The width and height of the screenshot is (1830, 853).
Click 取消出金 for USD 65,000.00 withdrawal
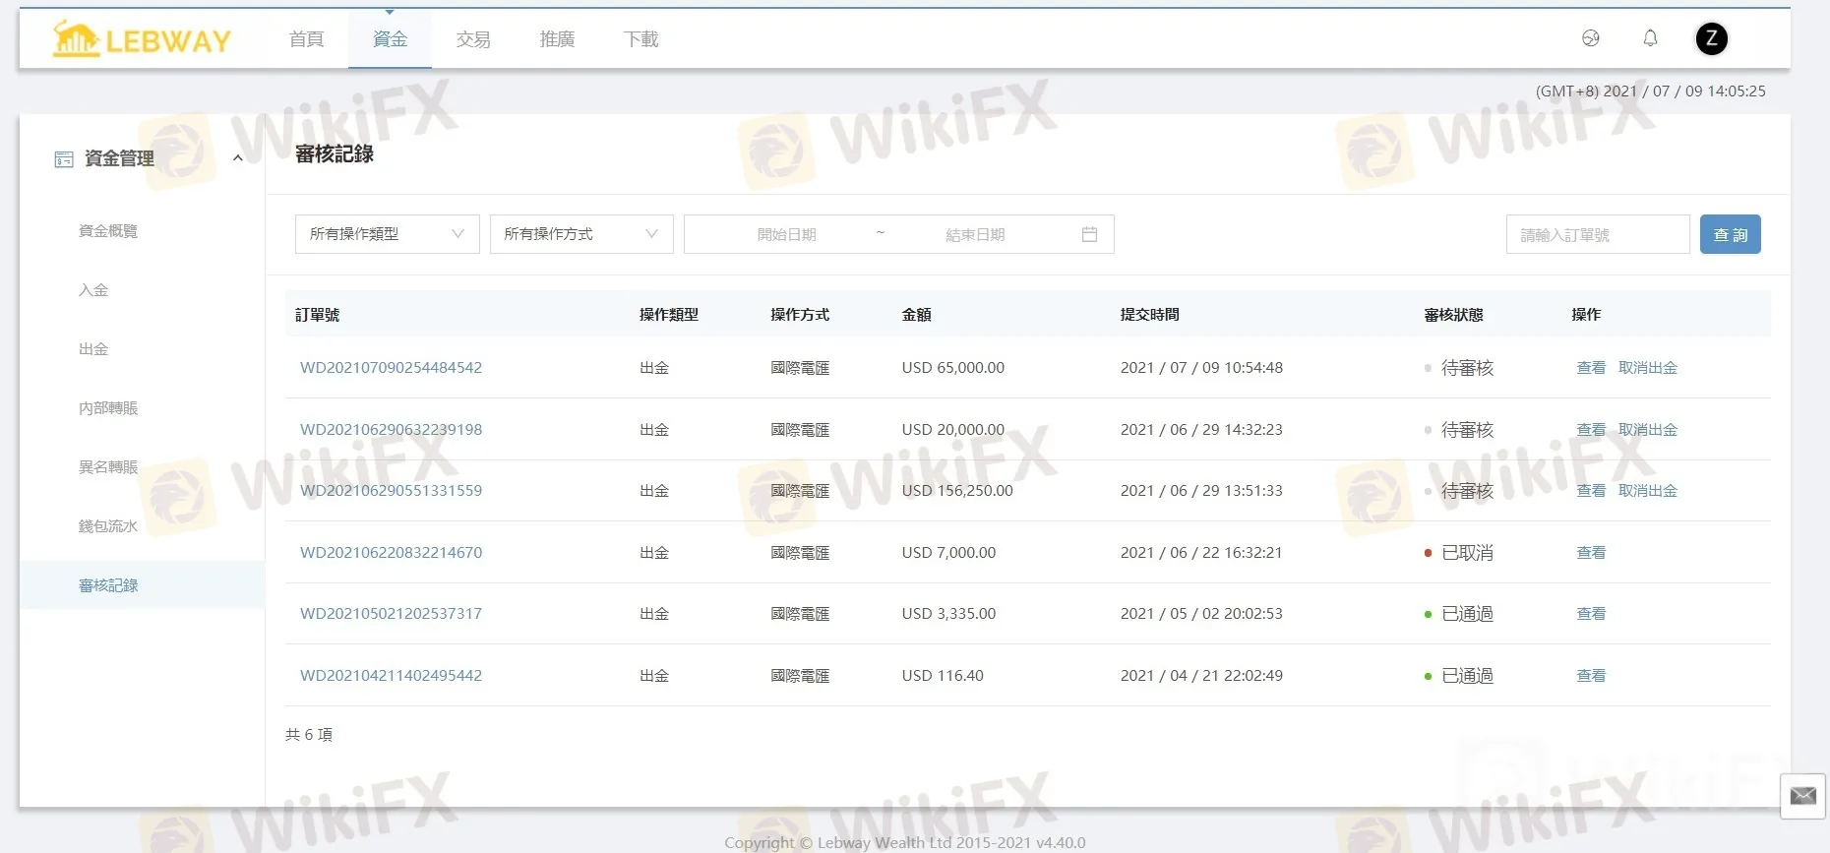1648,368
